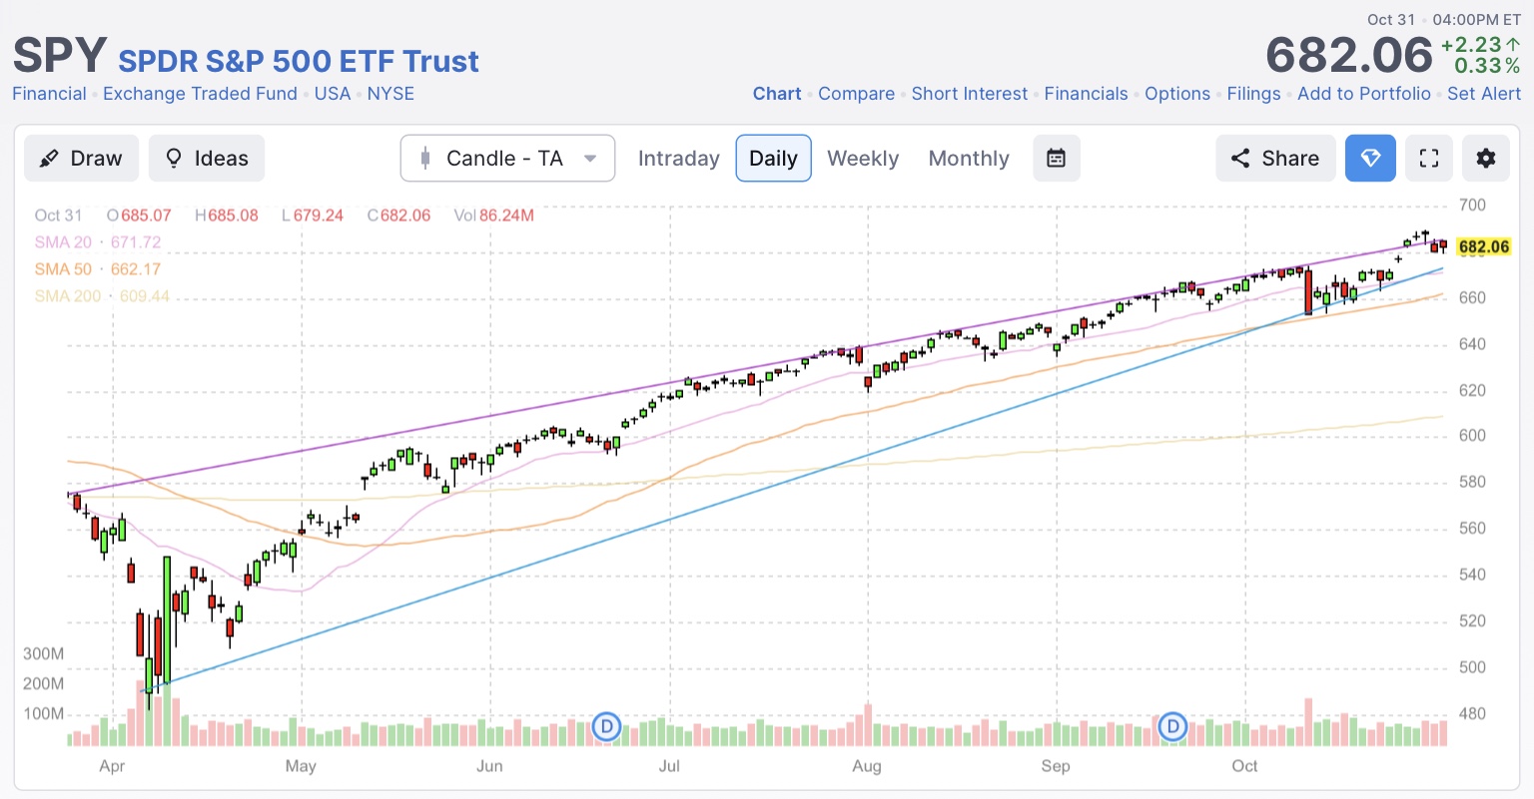Screen dimensions: 1534x799
Task: Open chart settings gear
Action: point(1485,159)
